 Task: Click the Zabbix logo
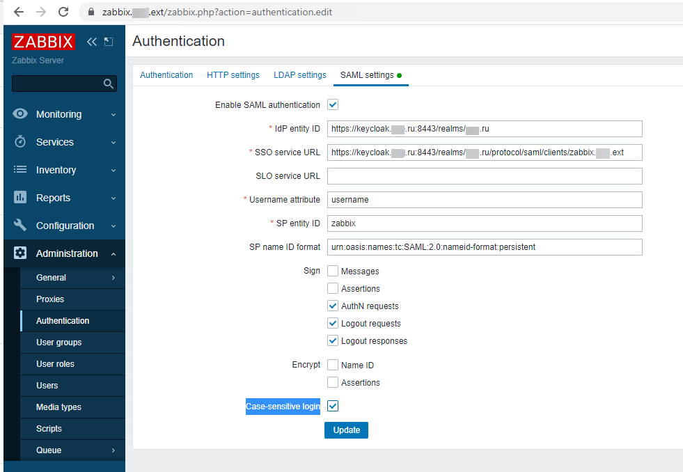[x=43, y=42]
